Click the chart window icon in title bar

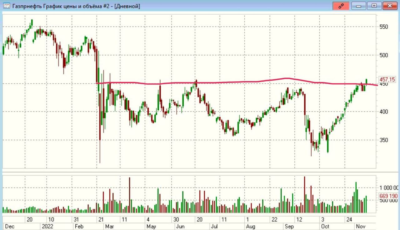(x=6, y=6)
